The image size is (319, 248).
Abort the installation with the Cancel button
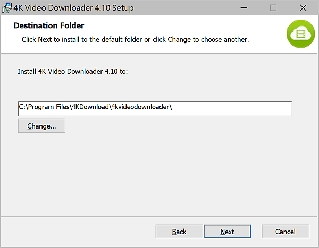286,232
